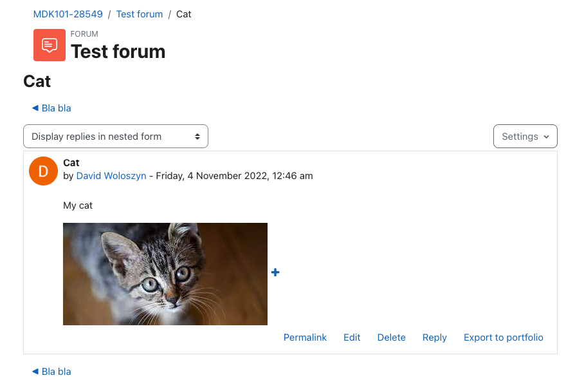The image size is (584, 380).
Task: Edit the Cat post
Action: (352, 337)
